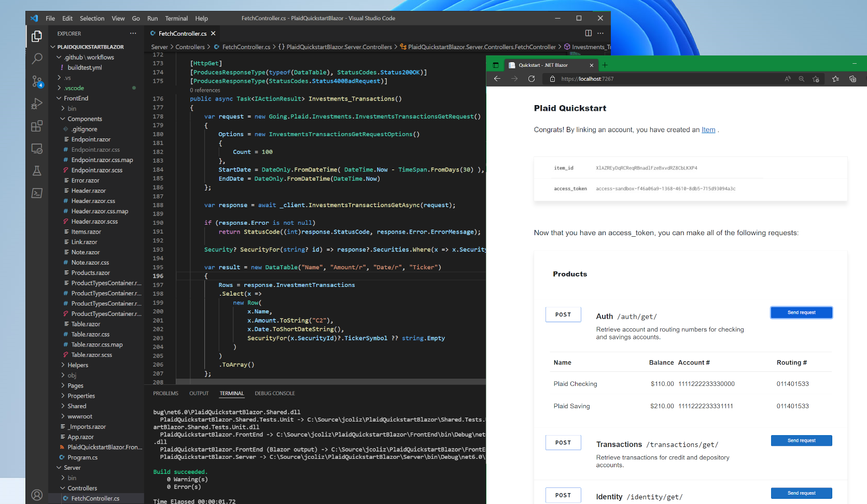Refresh the browser page
867x504 pixels.
[x=532, y=79]
